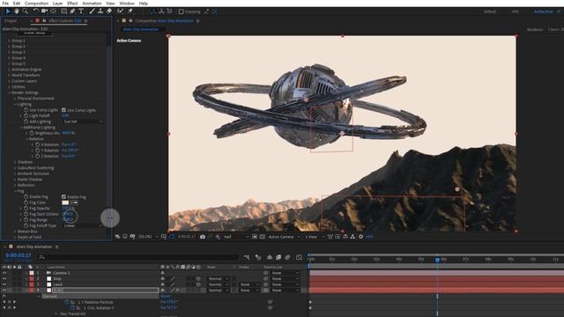Open the File menu
Image resolution: width=564 pixels, height=317 pixels.
coord(5,4)
